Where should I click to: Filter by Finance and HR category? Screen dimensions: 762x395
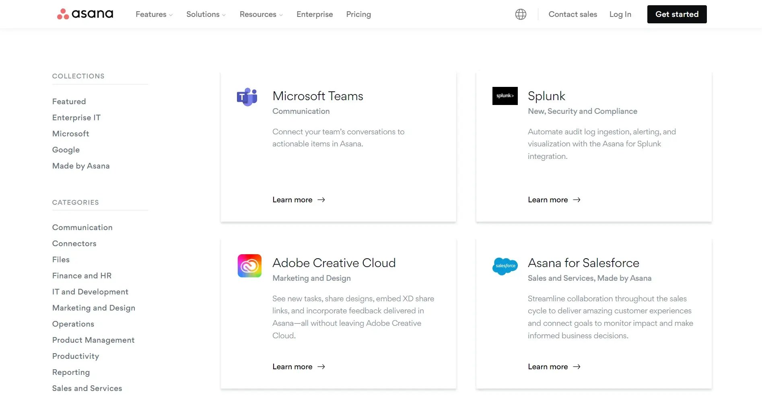pos(82,276)
